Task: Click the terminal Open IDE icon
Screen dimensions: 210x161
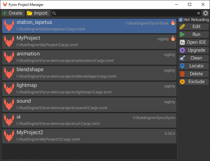Action: click(182, 42)
